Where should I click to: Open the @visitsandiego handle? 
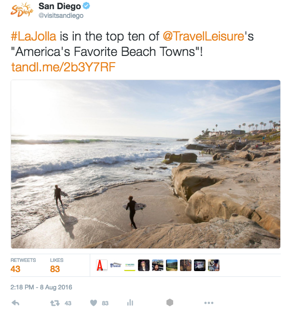[61, 15]
